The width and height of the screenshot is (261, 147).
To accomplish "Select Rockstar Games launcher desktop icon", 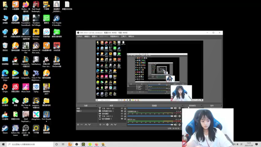I will (x=36, y=34).
